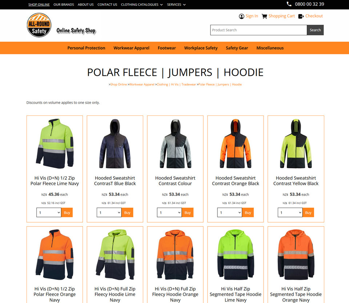Open quantity dropdown for Contrast Orange Black hoodie
Viewport: 349px width, 303px height.
pyautogui.click(x=230, y=212)
